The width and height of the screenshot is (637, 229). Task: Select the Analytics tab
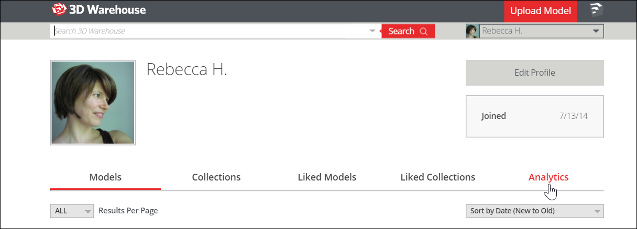click(x=548, y=177)
